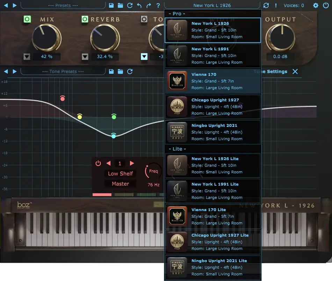The height and width of the screenshot is (281, 332).
Task: Click the boz logo on piano
Action: click(24, 205)
